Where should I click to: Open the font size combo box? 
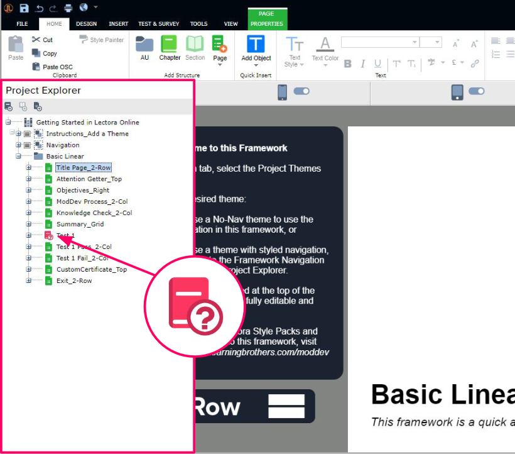[x=431, y=42]
